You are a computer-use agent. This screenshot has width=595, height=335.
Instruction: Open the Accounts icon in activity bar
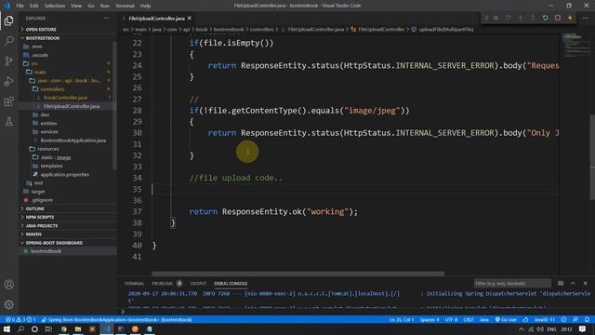(8, 285)
